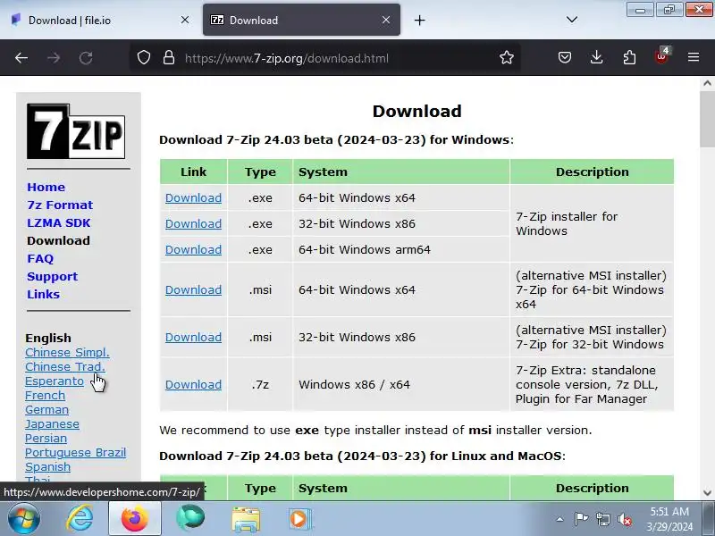Download the 32-bit Windows x86 .exe

click(x=193, y=224)
